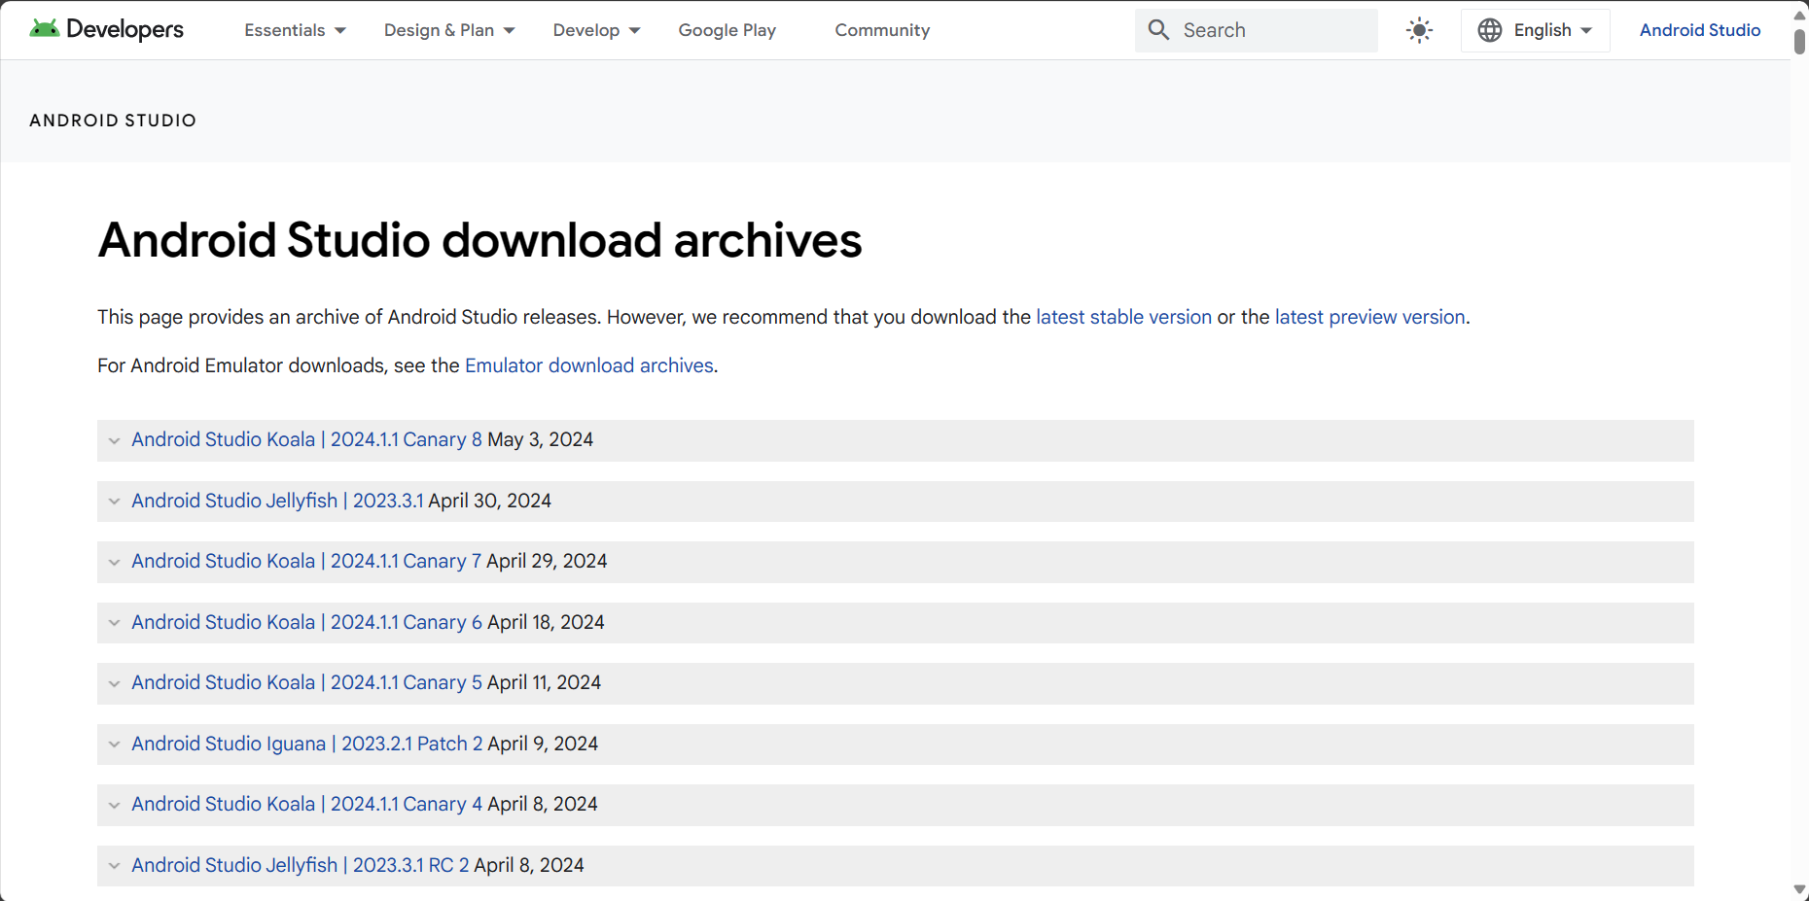Open the Essentials dropdown menu
Image resolution: width=1809 pixels, height=901 pixels.
(295, 30)
